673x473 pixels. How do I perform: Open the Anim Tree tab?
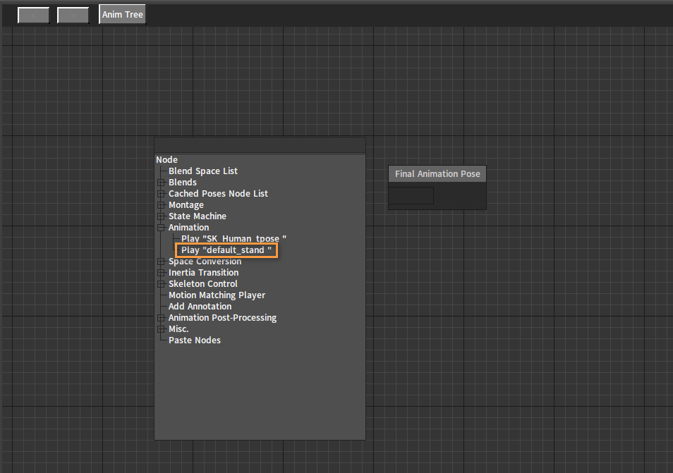click(x=122, y=14)
